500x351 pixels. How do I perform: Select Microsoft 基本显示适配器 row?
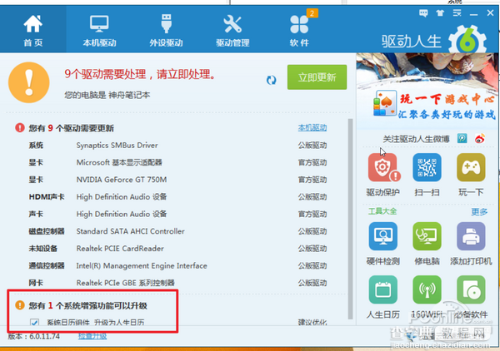tap(177, 163)
